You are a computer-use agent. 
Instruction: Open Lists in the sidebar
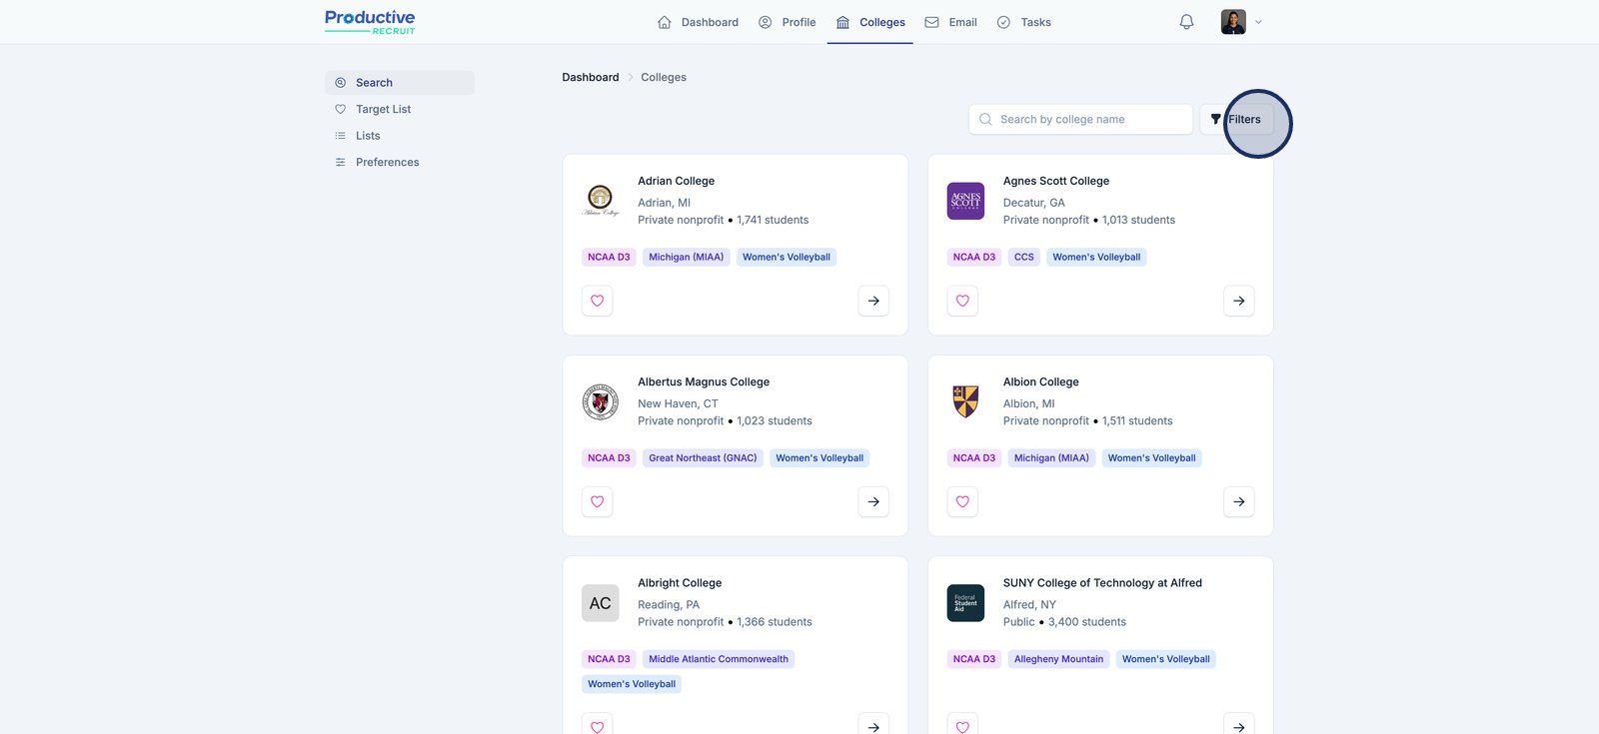point(400,136)
